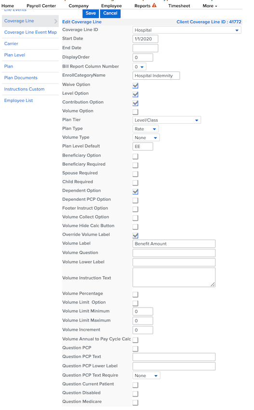This screenshot has height=410, width=254.
Task: Expand the Plan Tier Level/Class dropdown
Action: [167, 120]
